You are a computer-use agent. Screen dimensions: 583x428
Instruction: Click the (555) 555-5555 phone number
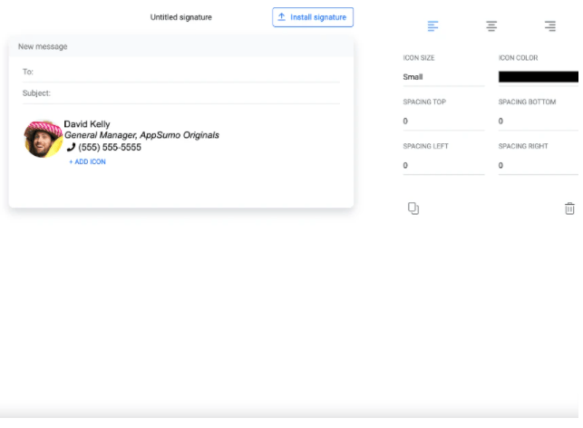[110, 147]
